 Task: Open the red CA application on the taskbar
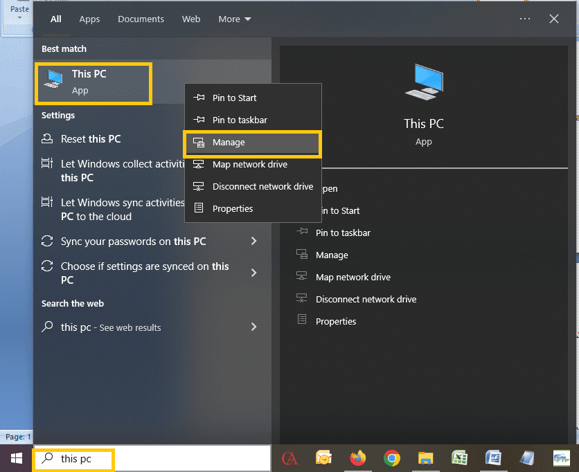pos(289,458)
